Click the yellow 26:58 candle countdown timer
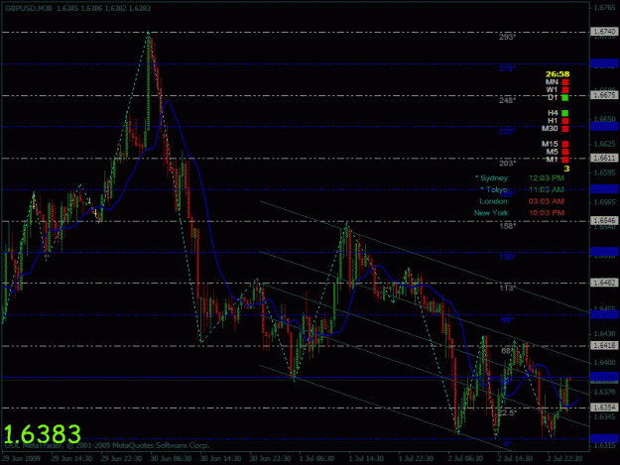Image resolution: width=620 pixels, height=465 pixels. [x=558, y=74]
